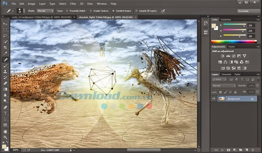Click the layer styles fx icon
Screen dimensions: 262x153
(x=222, y=150)
